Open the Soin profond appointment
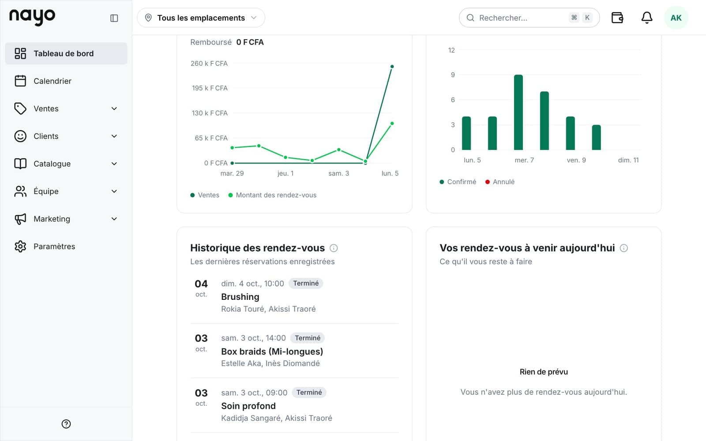Screen dimensions: 706x441 click(294, 405)
